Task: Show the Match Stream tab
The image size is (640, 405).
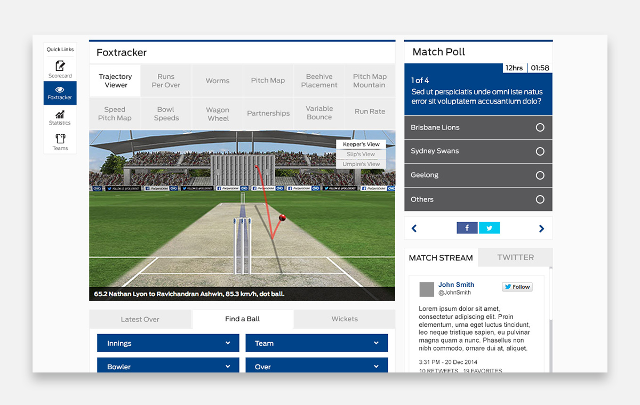Action: [441, 257]
